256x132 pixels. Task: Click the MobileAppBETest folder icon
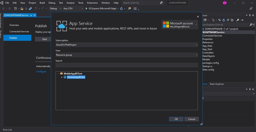tap(61, 73)
